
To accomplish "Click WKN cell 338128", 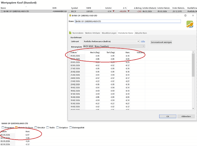I will 89,11.
